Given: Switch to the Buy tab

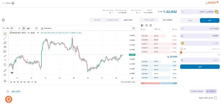Looking at the screenshot, I should click(x=210, y=20).
